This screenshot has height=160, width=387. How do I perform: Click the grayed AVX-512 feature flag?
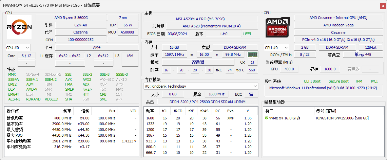(x=107, y=79)
